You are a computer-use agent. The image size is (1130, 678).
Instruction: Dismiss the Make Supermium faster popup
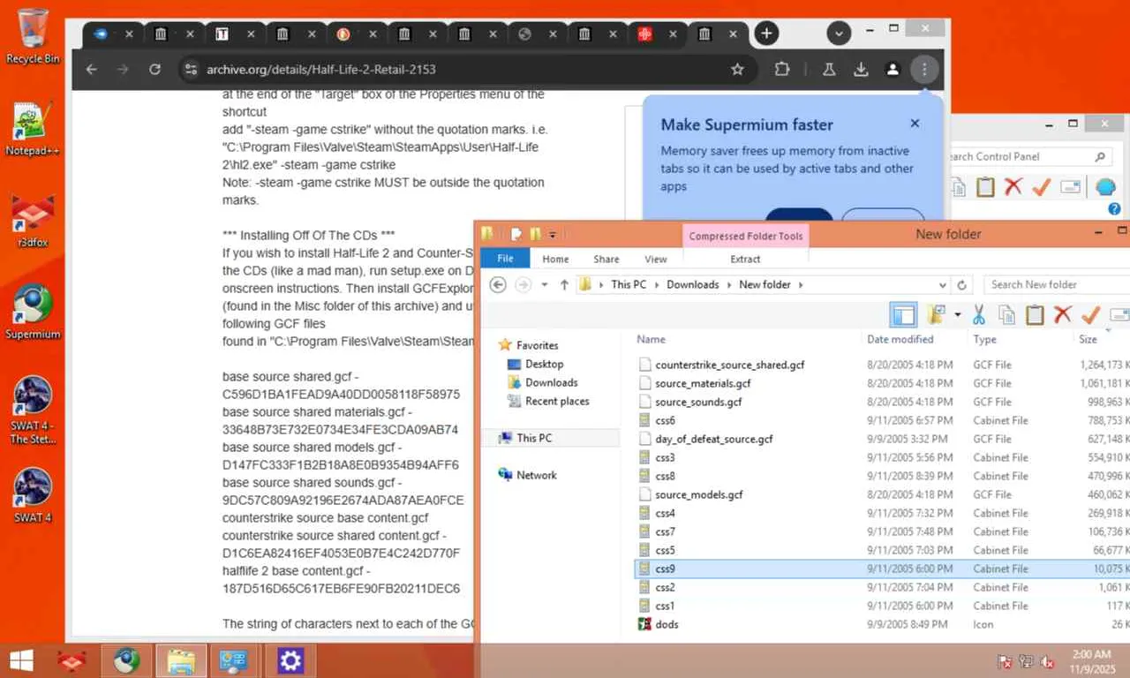point(915,124)
